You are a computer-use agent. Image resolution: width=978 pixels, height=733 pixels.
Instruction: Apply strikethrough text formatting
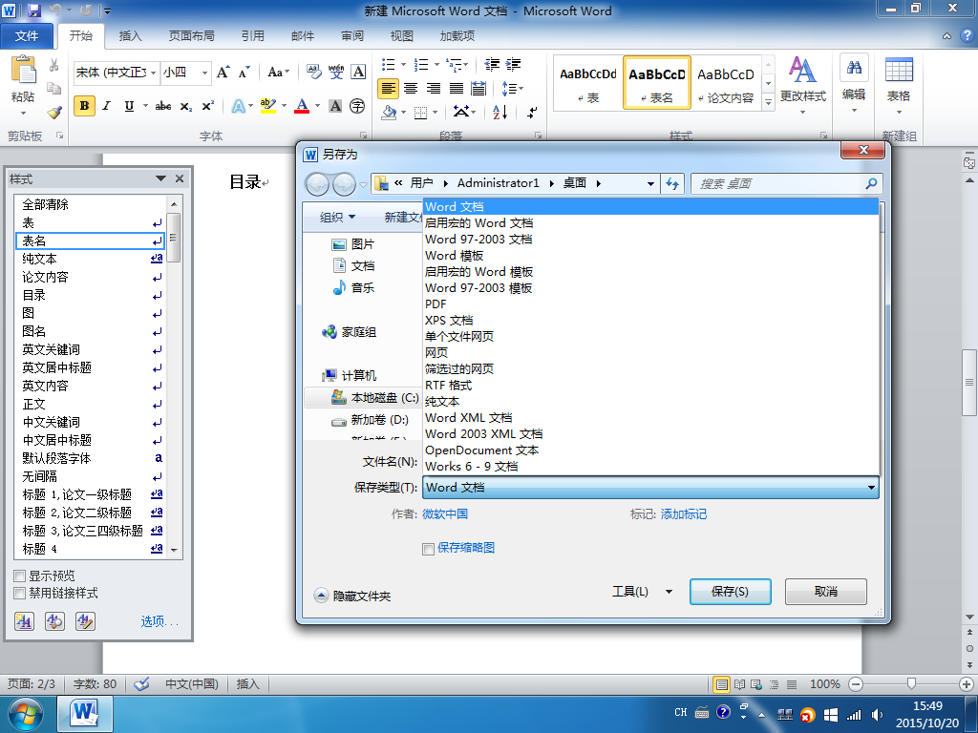tap(162, 106)
